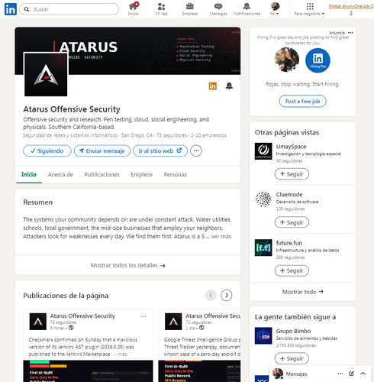Toggle the Siguiendo follow button
Screen dimensions: 374x382
click(x=47, y=151)
